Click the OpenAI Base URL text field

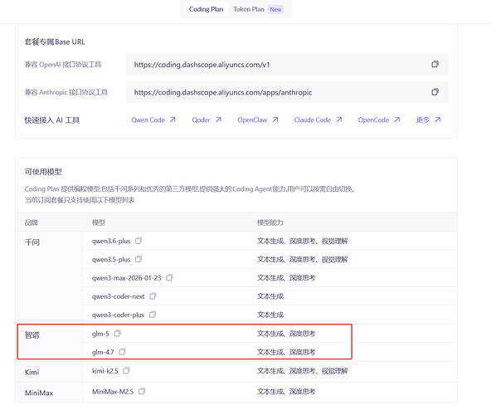[x=287, y=64]
